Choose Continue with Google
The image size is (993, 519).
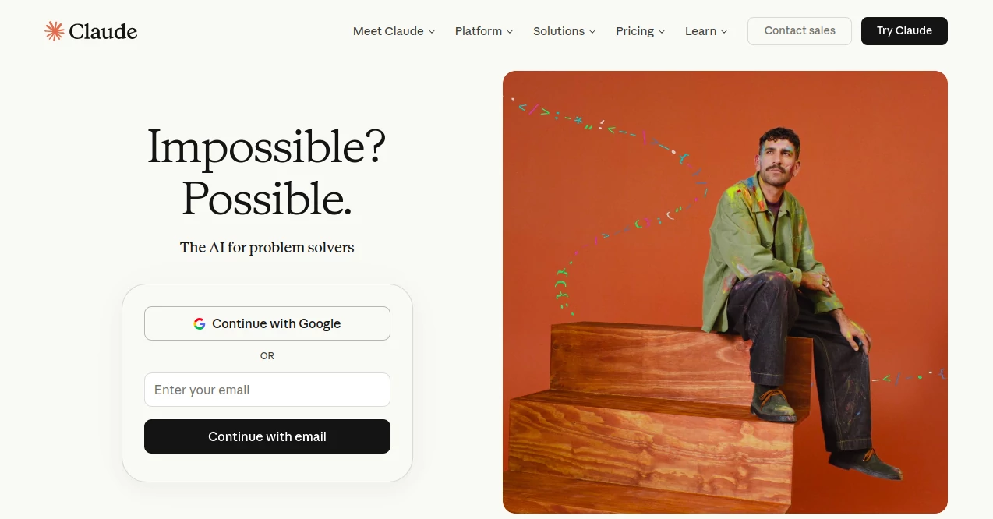[x=267, y=323]
